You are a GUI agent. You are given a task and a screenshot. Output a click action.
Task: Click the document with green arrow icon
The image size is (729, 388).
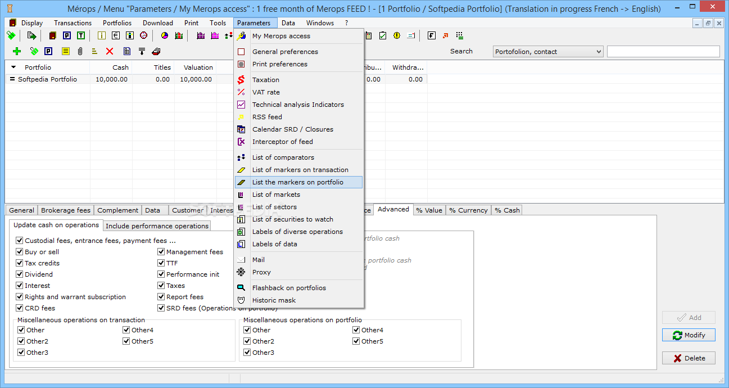click(x=32, y=35)
